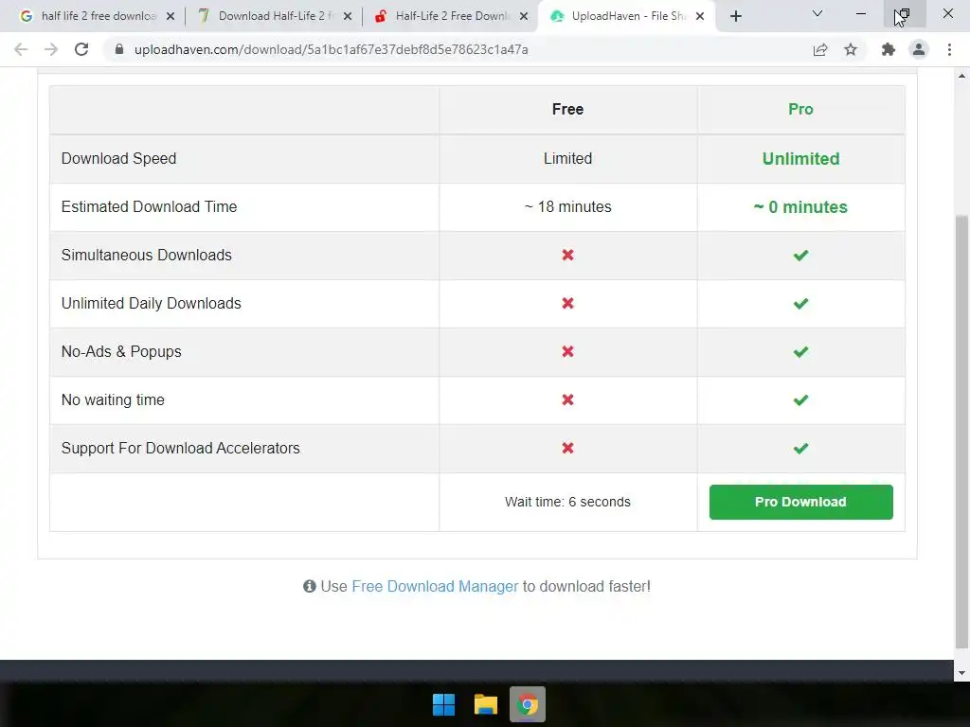Viewport: 970px width, 727px height.
Task: Click the scrollbar up arrow
Action: coord(961,76)
